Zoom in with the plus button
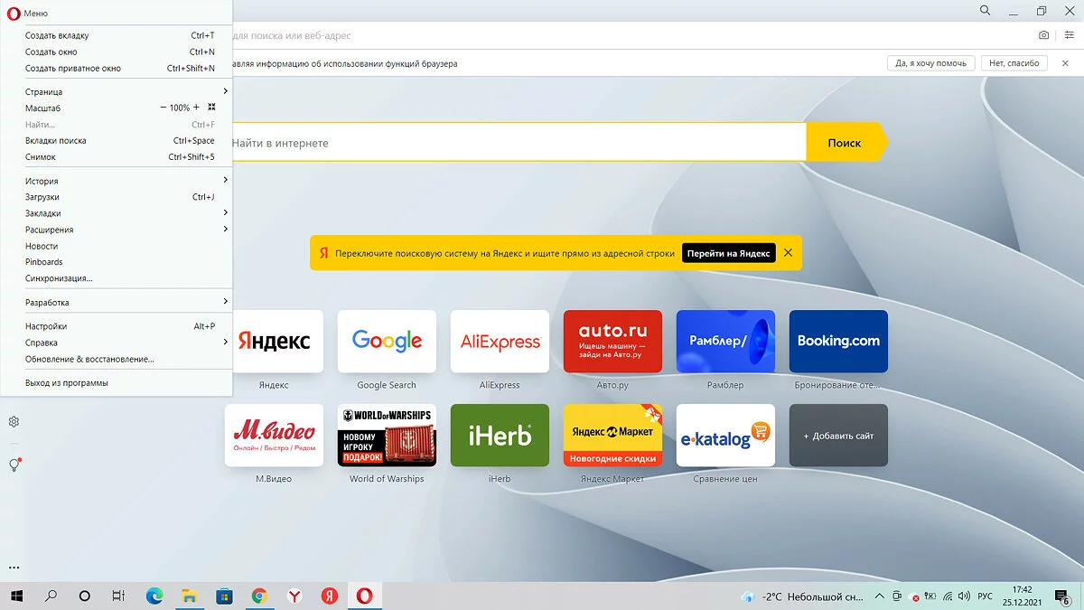The height and width of the screenshot is (610, 1084). click(196, 108)
